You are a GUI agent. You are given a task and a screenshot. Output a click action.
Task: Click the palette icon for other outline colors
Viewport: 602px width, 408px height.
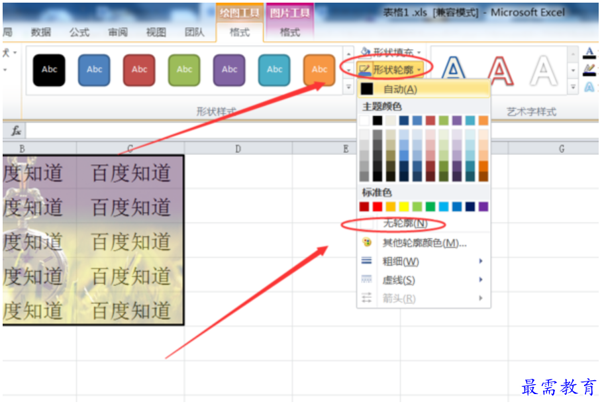click(367, 242)
